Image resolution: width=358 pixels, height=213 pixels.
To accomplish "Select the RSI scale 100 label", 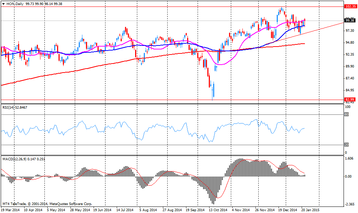I will tap(348, 107).
